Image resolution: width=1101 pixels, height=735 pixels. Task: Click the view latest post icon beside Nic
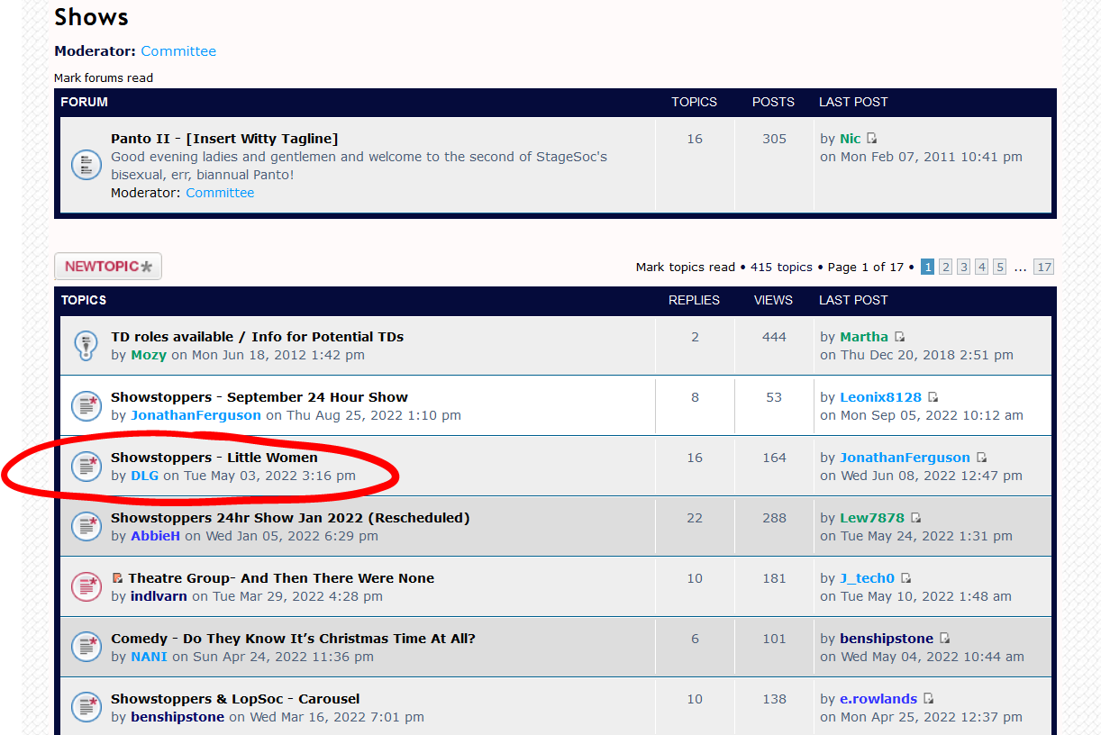872,139
